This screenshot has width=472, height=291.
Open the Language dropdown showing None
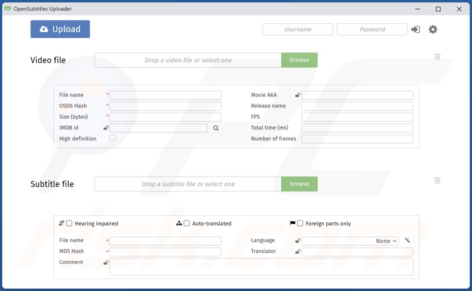350,241
